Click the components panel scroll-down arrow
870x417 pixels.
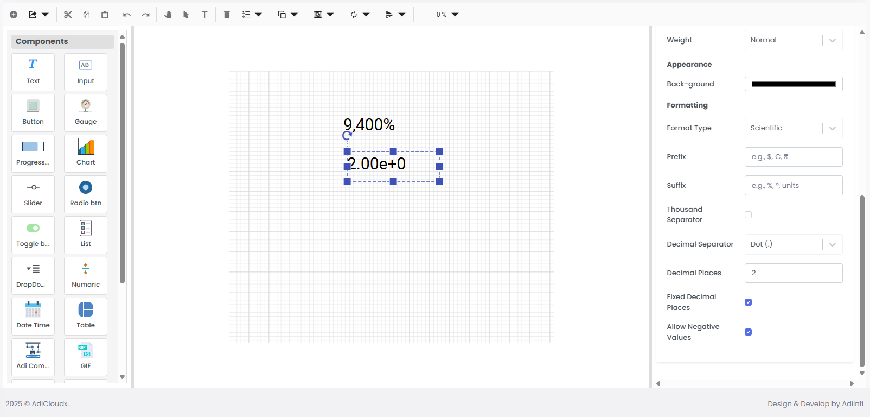point(123,377)
